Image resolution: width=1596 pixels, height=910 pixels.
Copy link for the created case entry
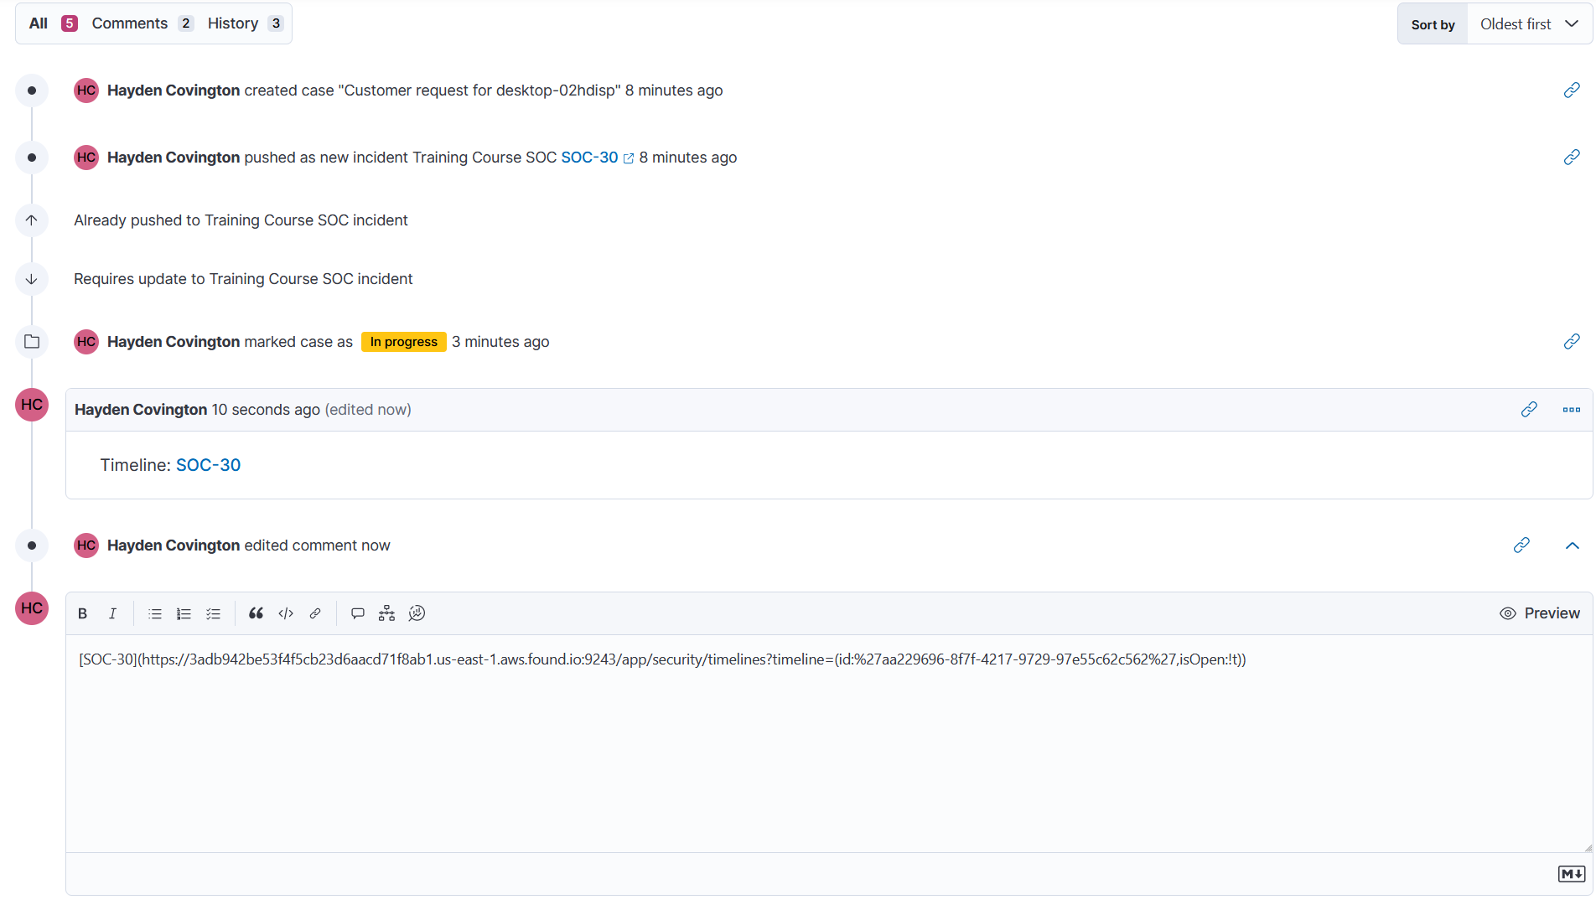(1572, 90)
